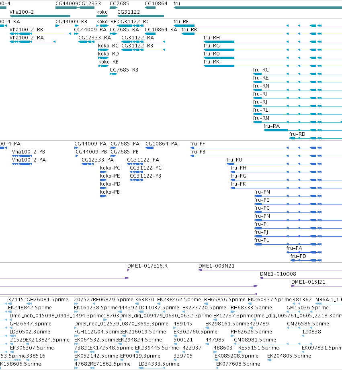Select the fru gene label
Viewport: 342px width, 370px height.
[177, 4]
